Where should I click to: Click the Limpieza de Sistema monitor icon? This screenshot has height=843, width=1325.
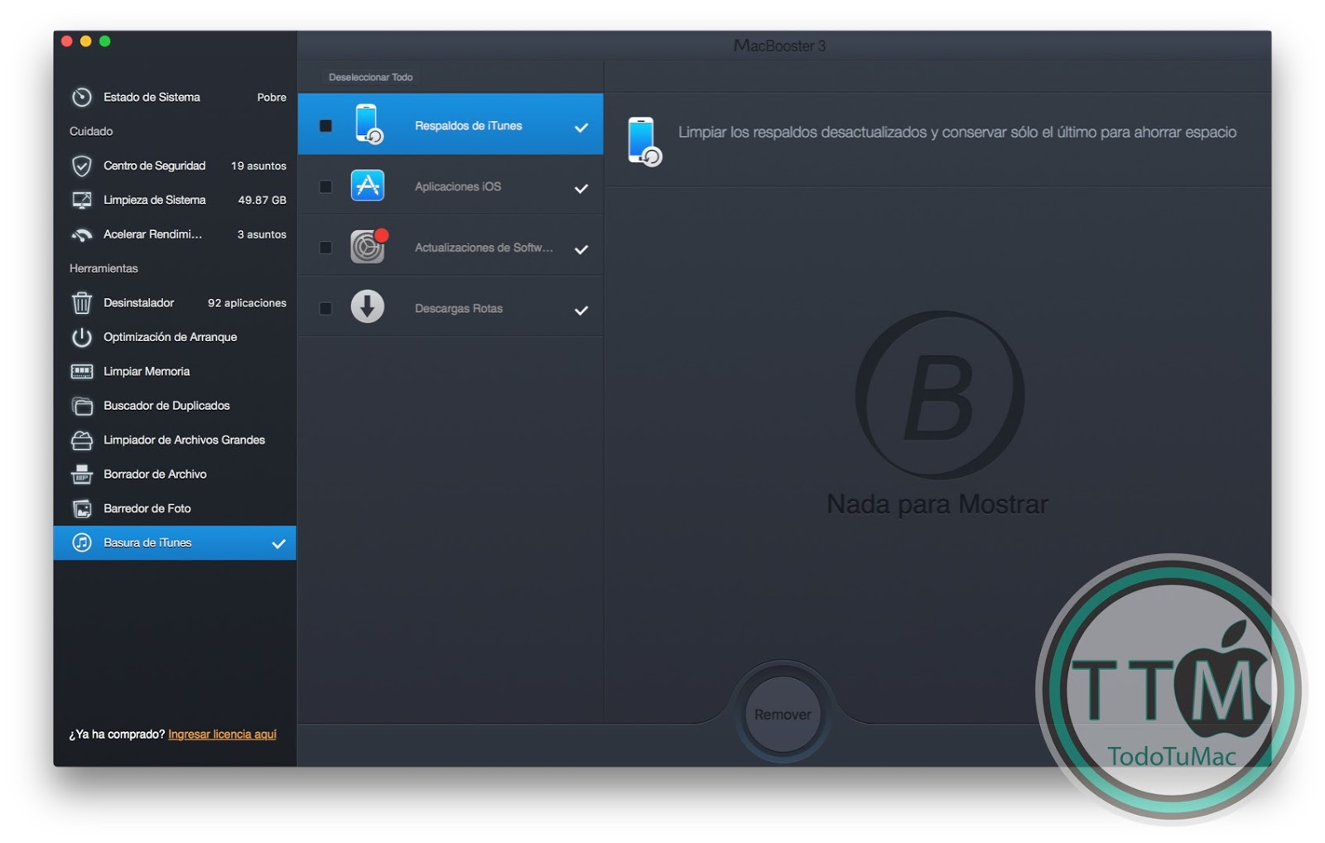[x=81, y=200]
